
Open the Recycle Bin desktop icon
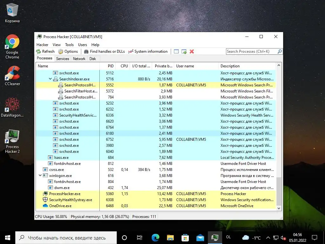[12, 13]
